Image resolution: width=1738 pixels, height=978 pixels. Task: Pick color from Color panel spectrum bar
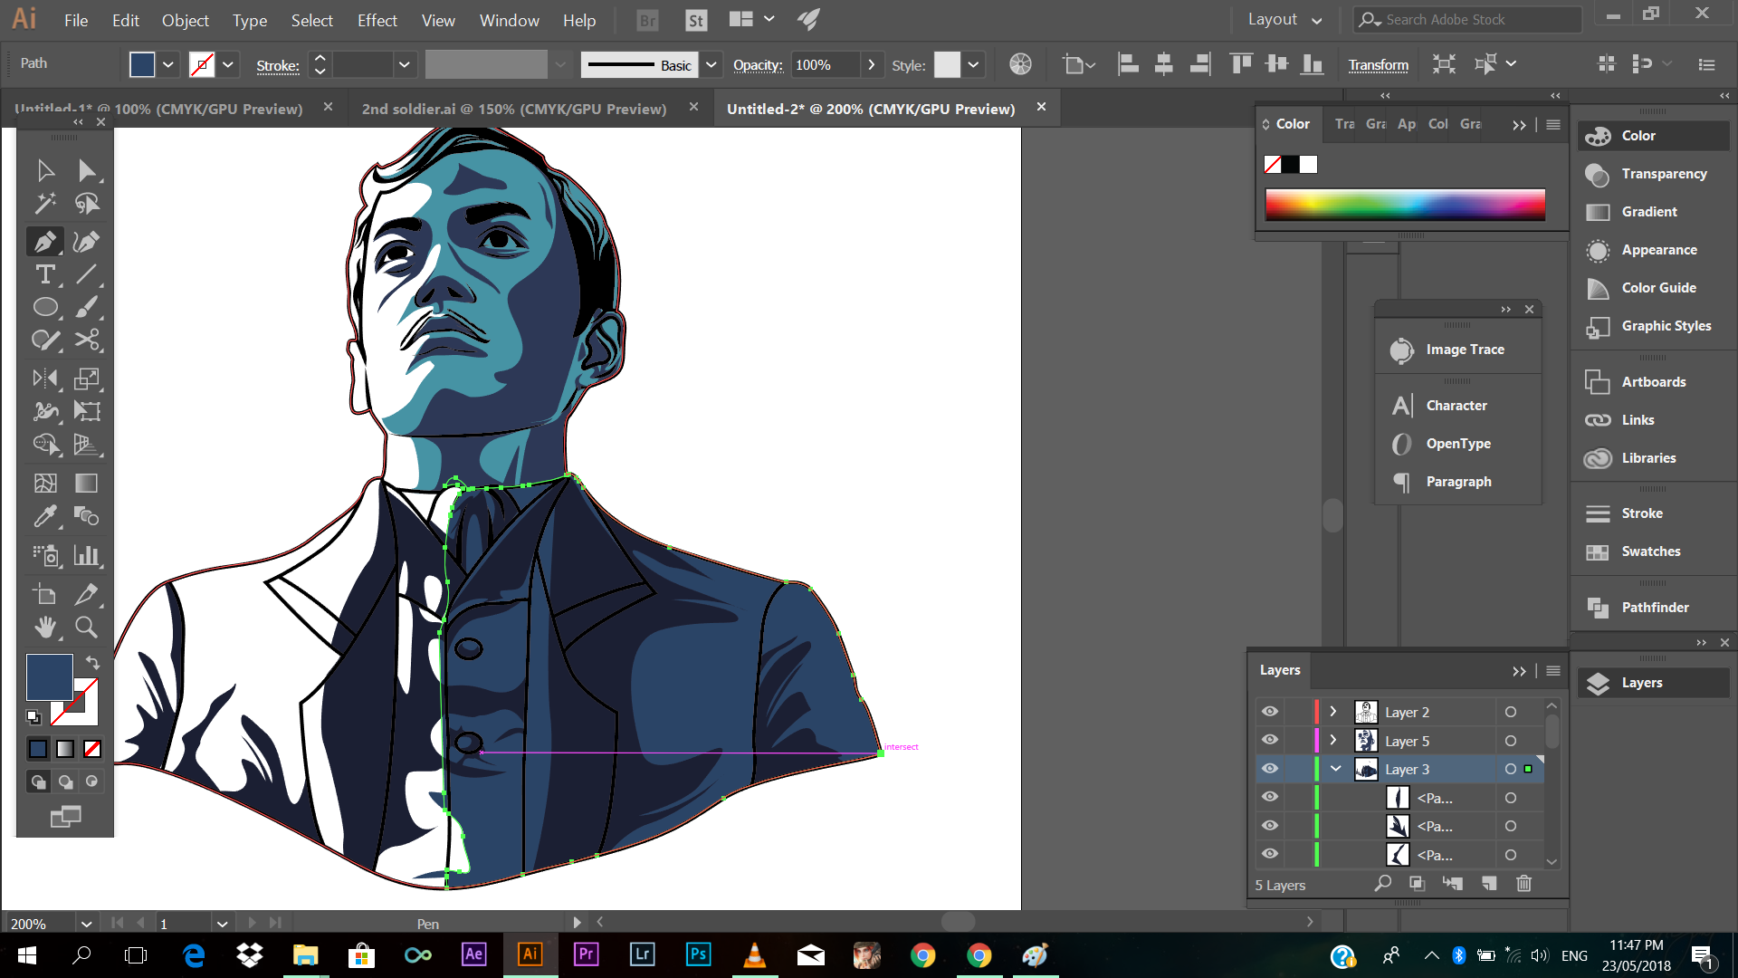click(1405, 205)
